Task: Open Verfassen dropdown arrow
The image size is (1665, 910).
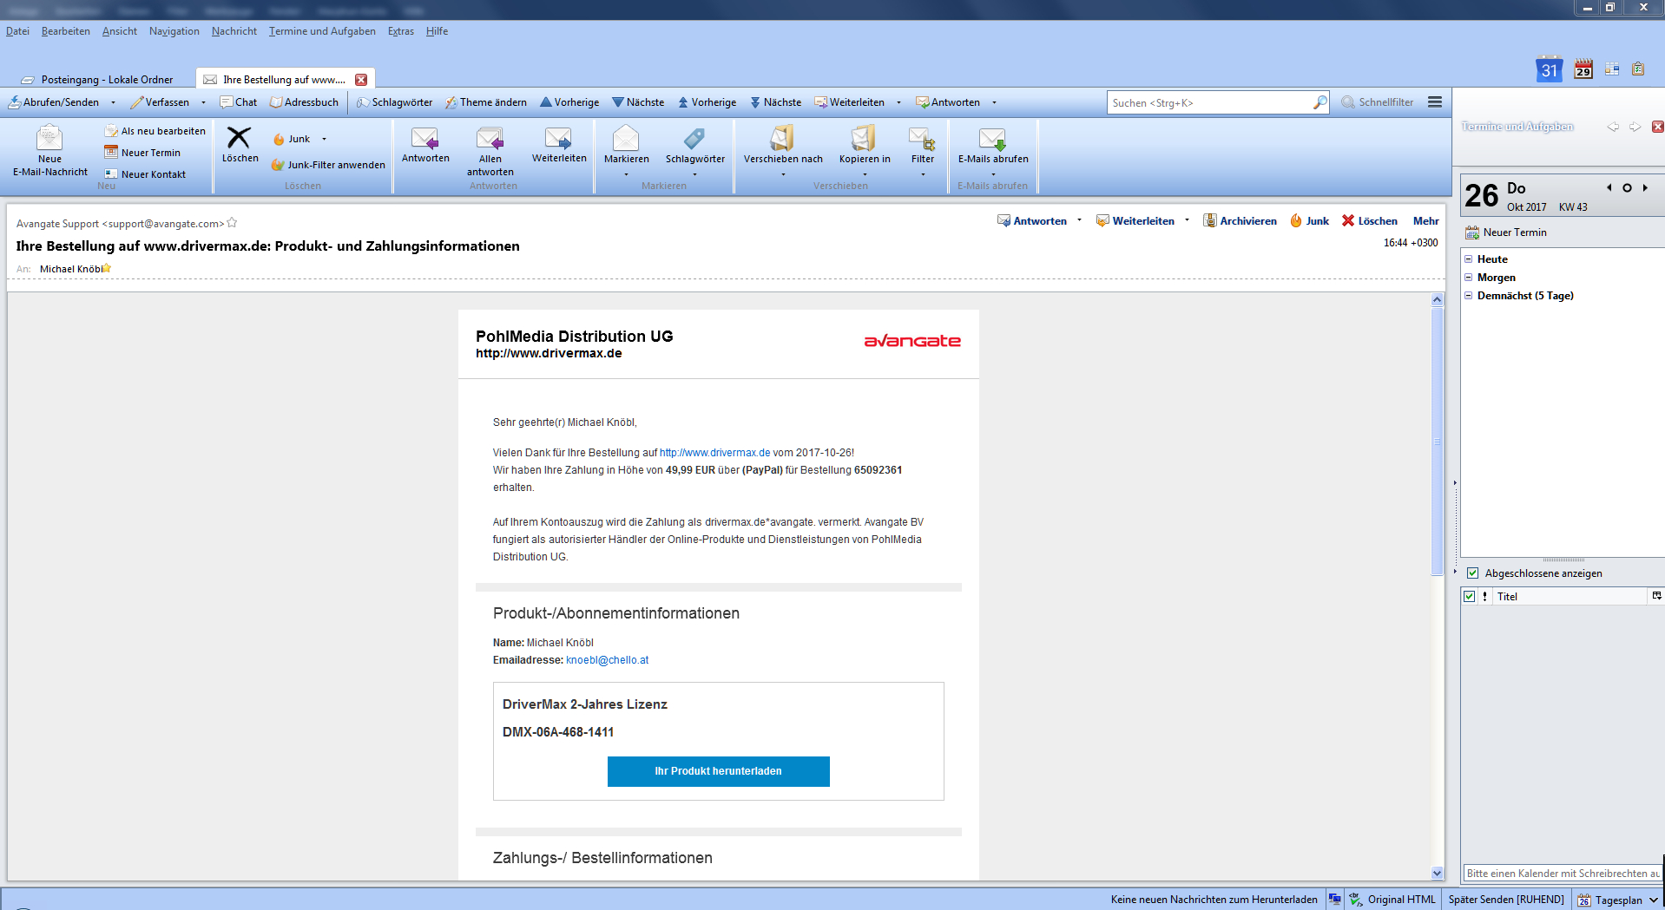Action: point(203,102)
